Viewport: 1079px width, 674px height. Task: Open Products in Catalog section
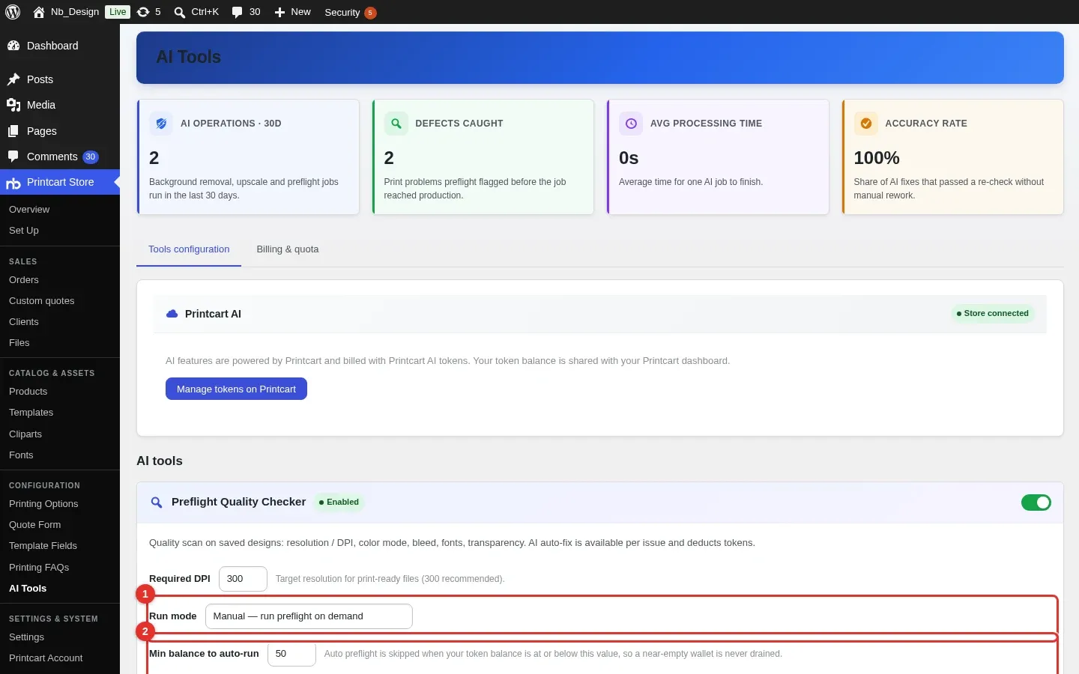click(28, 392)
